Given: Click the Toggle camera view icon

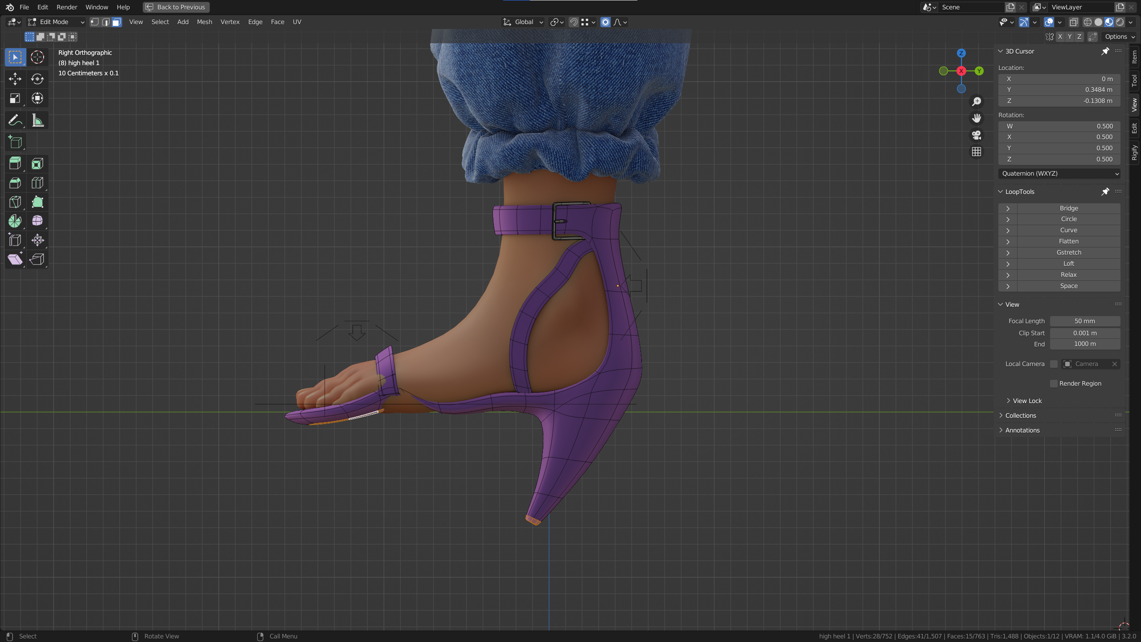Looking at the screenshot, I should (977, 135).
